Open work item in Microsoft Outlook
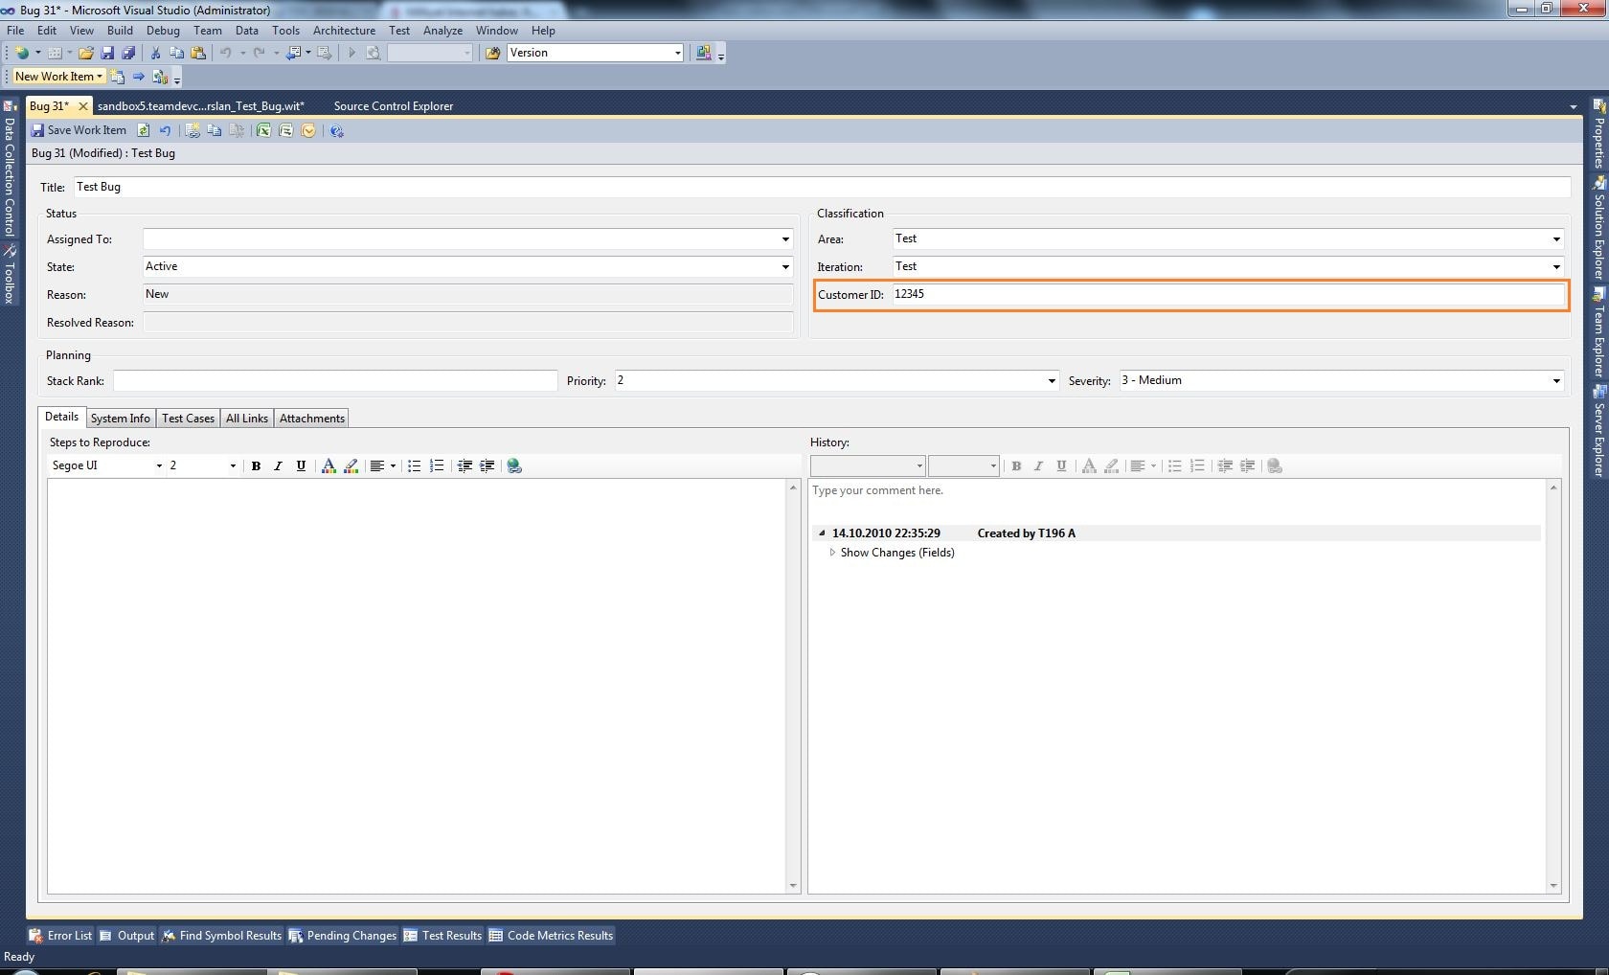1609x975 pixels. click(308, 130)
